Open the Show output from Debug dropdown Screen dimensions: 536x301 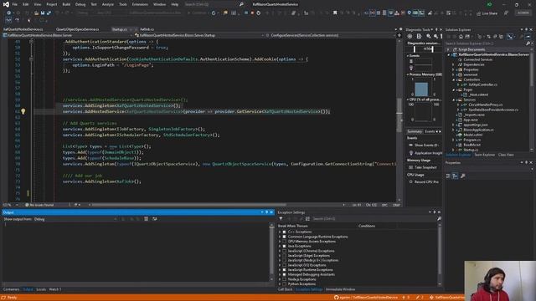(x=75, y=219)
